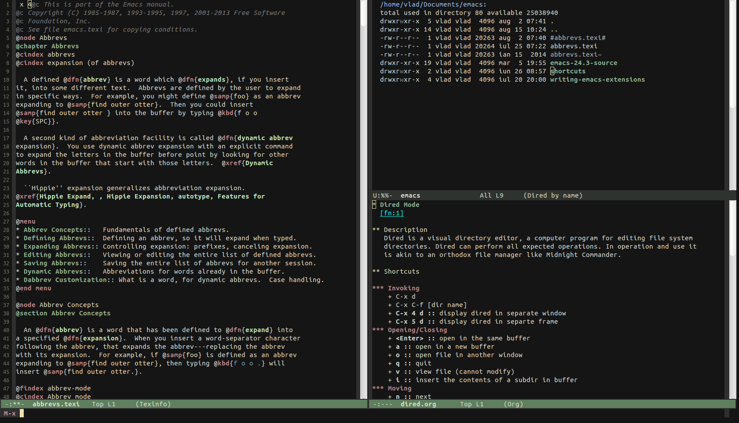Click the 'total used in directory' summary line
The width and height of the screenshot is (739, 423).
pyautogui.click(x=469, y=13)
